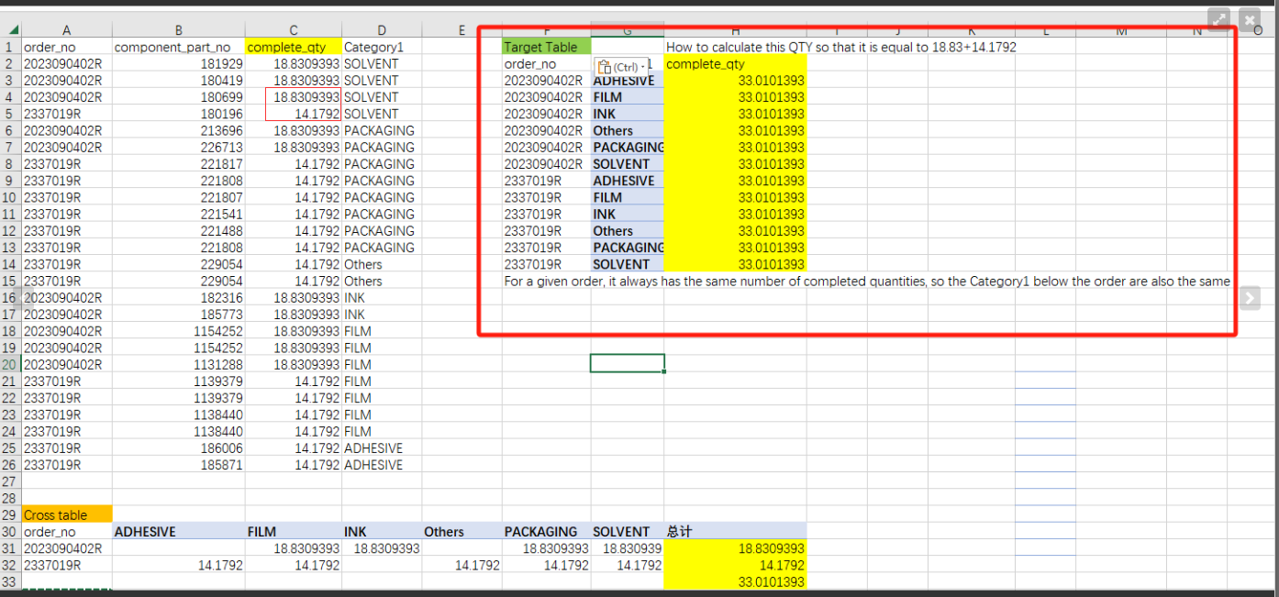Go to the next image arrow
Image resolution: width=1279 pixels, height=597 pixels.
pos(1250,297)
